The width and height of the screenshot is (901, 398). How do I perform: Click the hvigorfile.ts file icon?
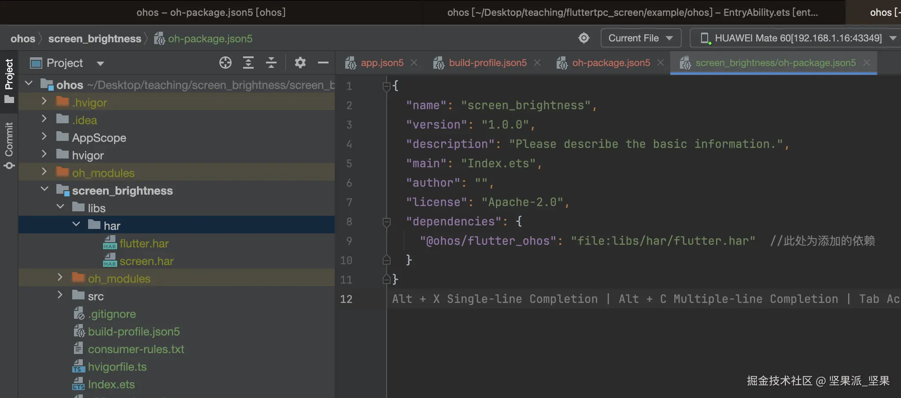[x=78, y=366]
